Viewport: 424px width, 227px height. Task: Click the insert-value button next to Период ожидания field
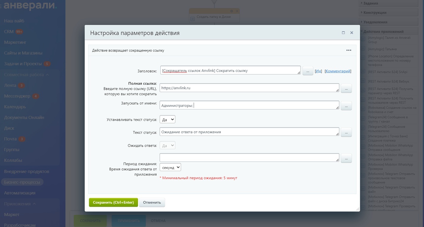point(346,158)
